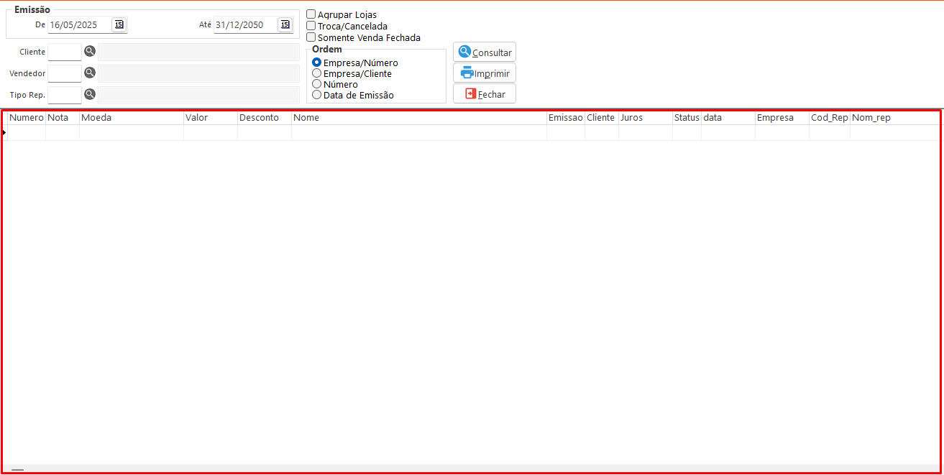Click the Imprimir print button
This screenshot has width=944, height=475.
[x=485, y=73]
